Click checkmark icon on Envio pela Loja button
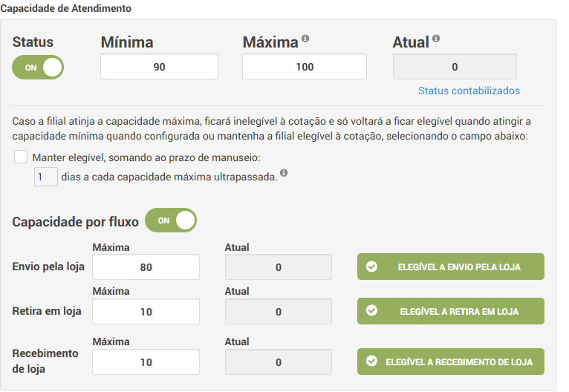The width and height of the screenshot is (569, 392). click(372, 267)
